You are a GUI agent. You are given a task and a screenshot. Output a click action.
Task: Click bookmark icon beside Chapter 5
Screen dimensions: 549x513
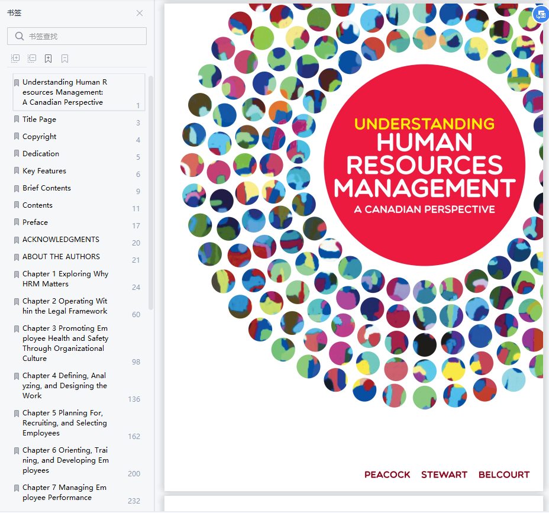coord(16,414)
